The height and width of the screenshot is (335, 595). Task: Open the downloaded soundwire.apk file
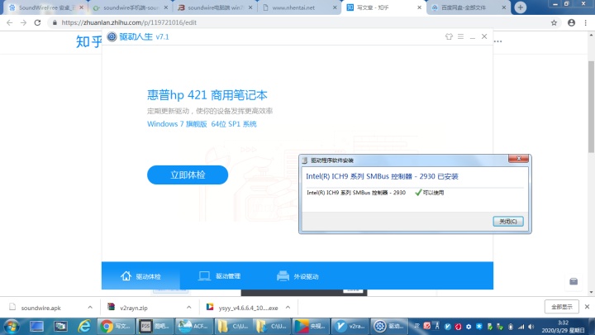[41, 308]
